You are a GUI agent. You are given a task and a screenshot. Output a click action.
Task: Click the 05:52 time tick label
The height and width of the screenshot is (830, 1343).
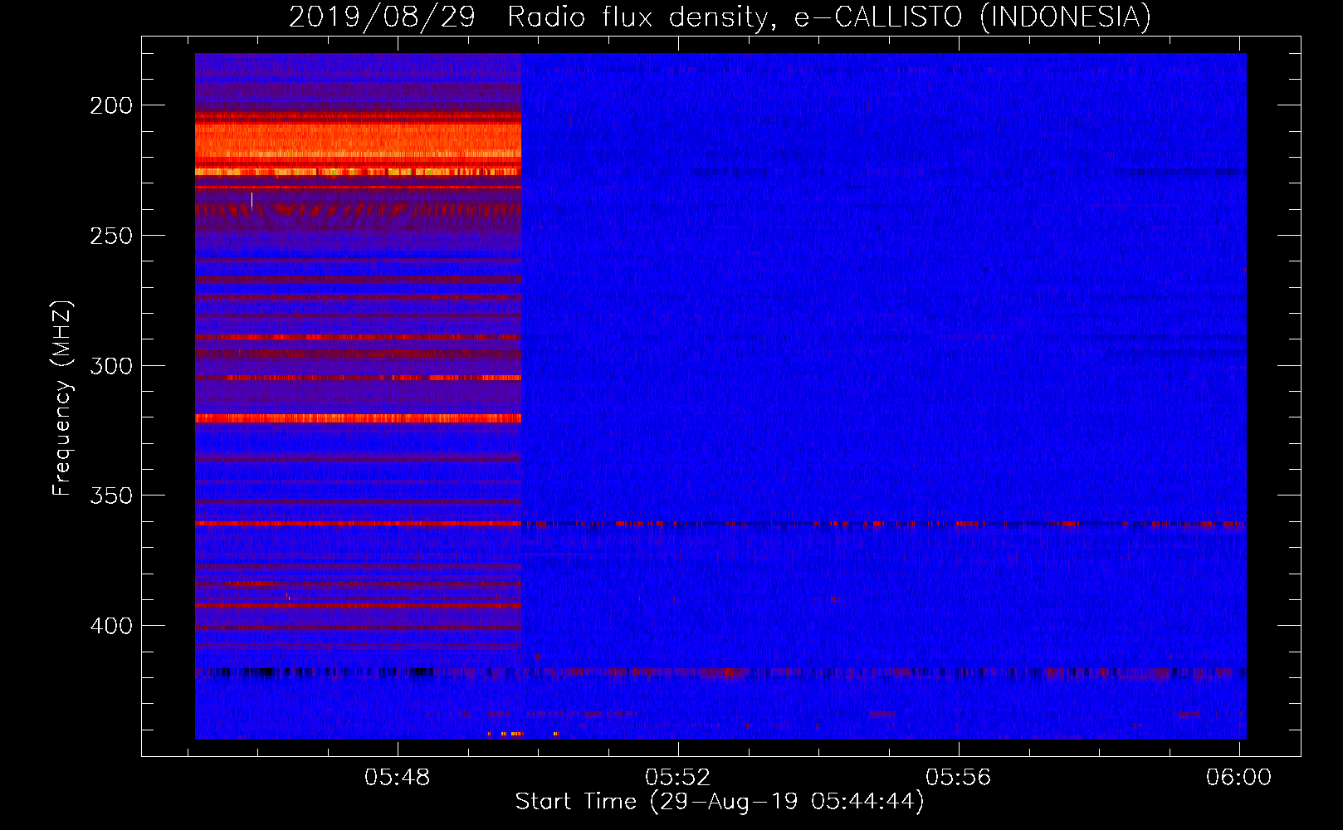[x=678, y=777]
